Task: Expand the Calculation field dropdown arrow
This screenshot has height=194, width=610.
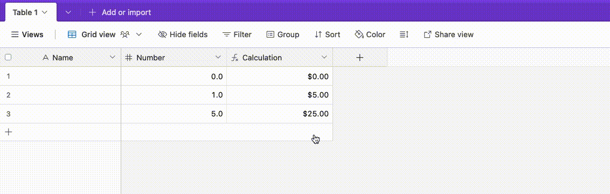Action: point(324,58)
